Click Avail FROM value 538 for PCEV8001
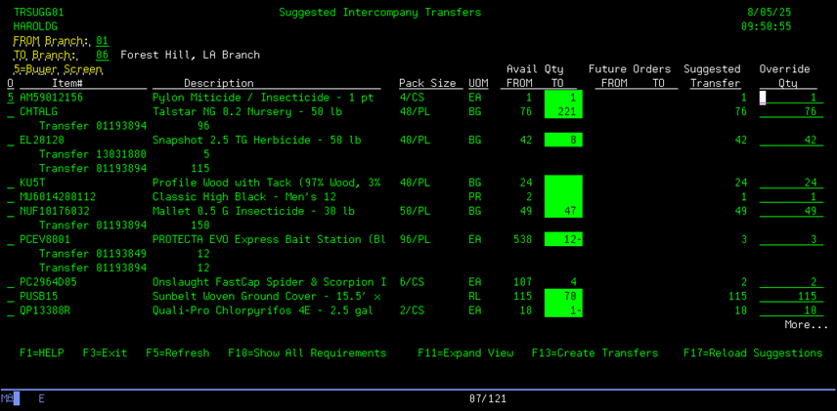 click(522, 239)
